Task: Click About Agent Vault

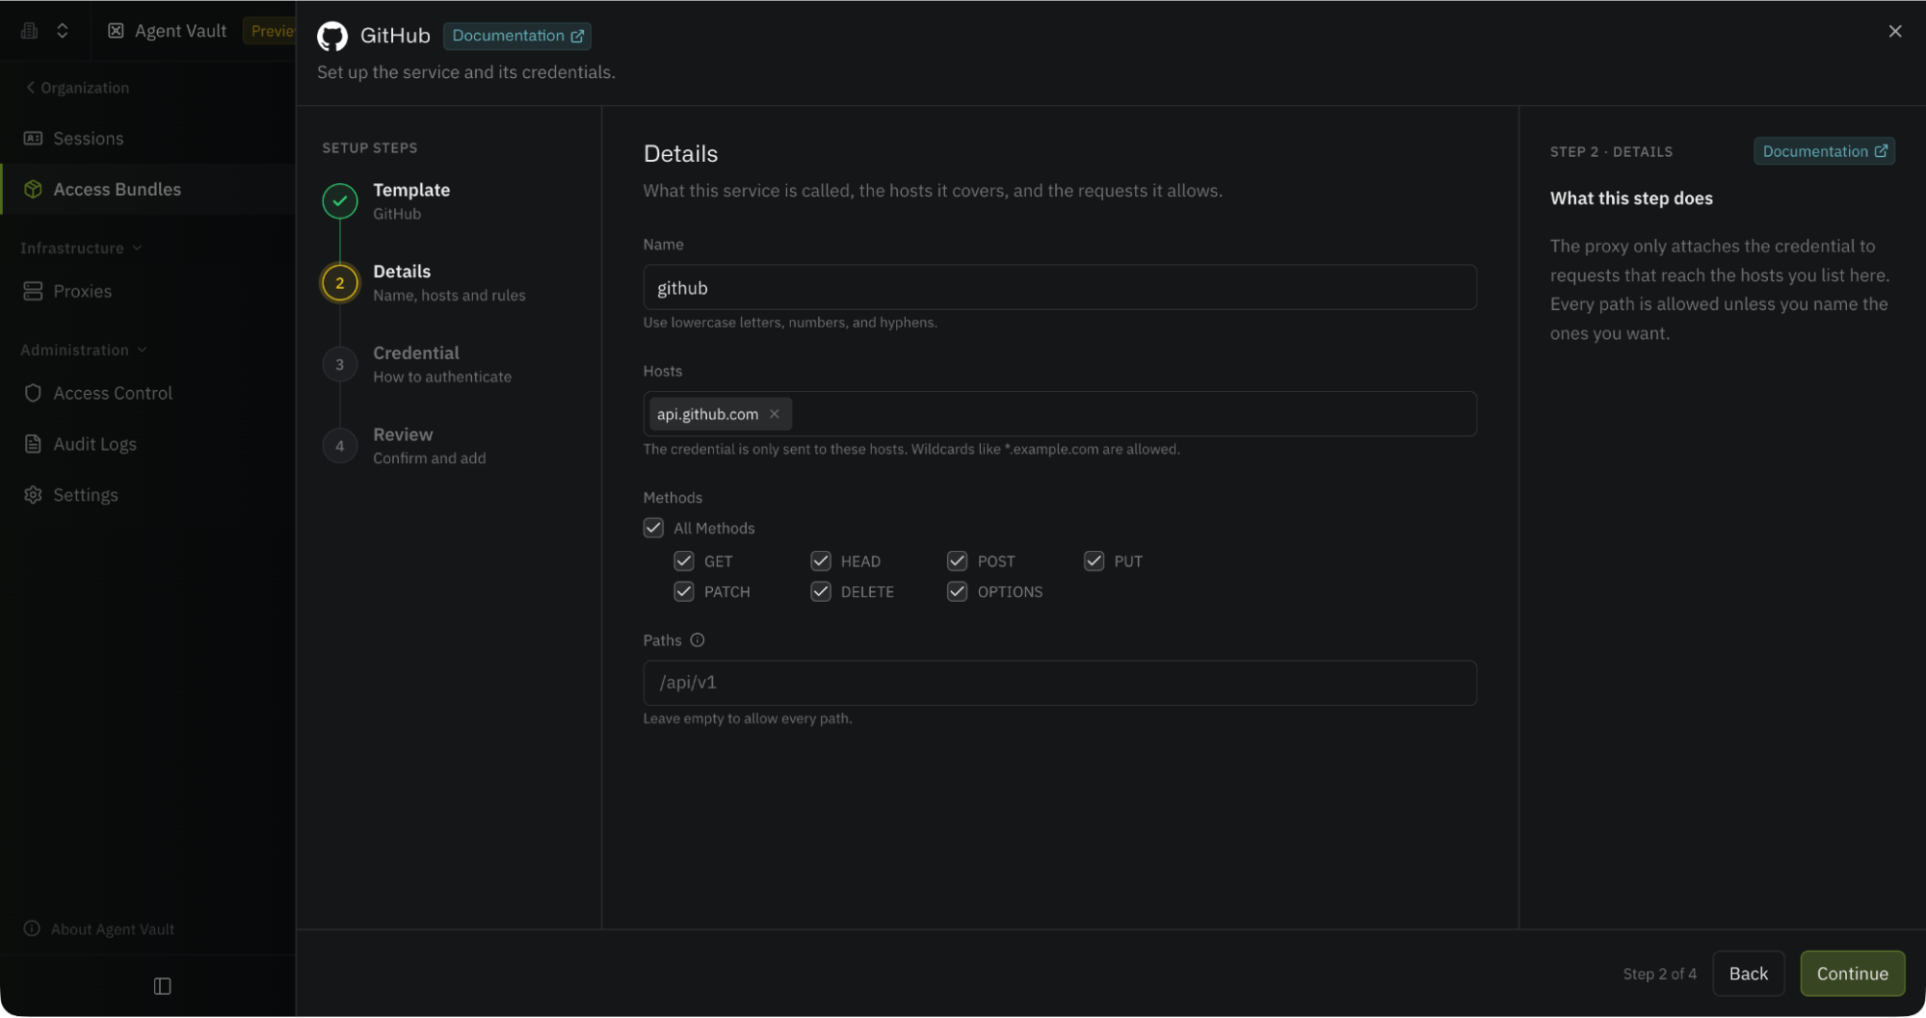Action: (x=99, y=929)
